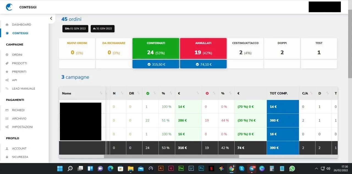Click the Dashboard home icon

[x=7, y=25]
